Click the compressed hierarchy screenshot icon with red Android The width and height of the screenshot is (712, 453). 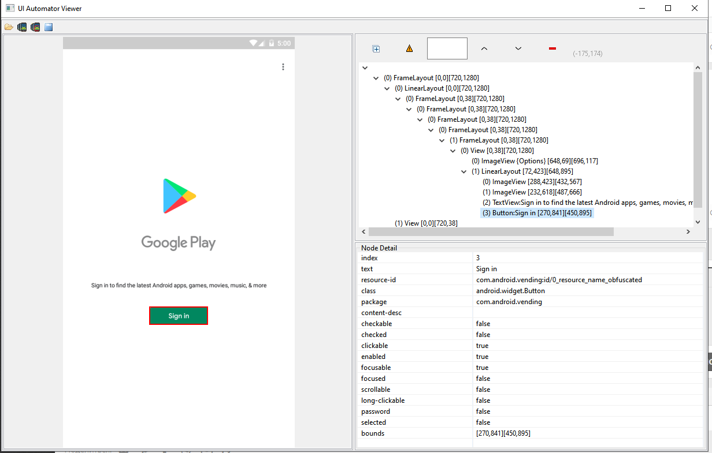coord(35,27)
